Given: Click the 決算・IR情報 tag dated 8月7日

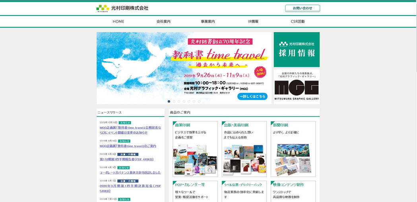Looking at the screenshot, I should coord(128,181).
